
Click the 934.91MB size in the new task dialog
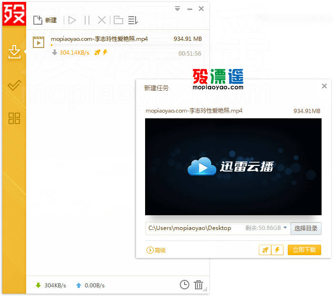pyautogui.click(x=307, y=111)
